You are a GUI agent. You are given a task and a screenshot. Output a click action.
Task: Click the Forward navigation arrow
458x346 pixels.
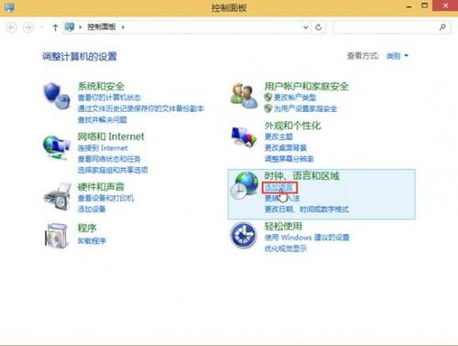point(28,28)
